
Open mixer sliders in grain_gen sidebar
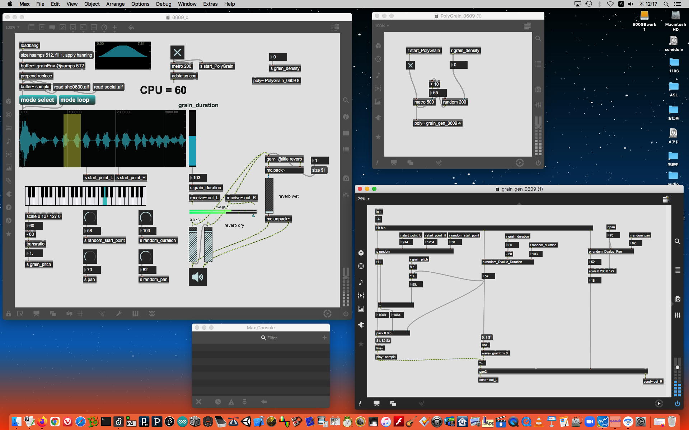pyautogui.click(x=677, y=315)
